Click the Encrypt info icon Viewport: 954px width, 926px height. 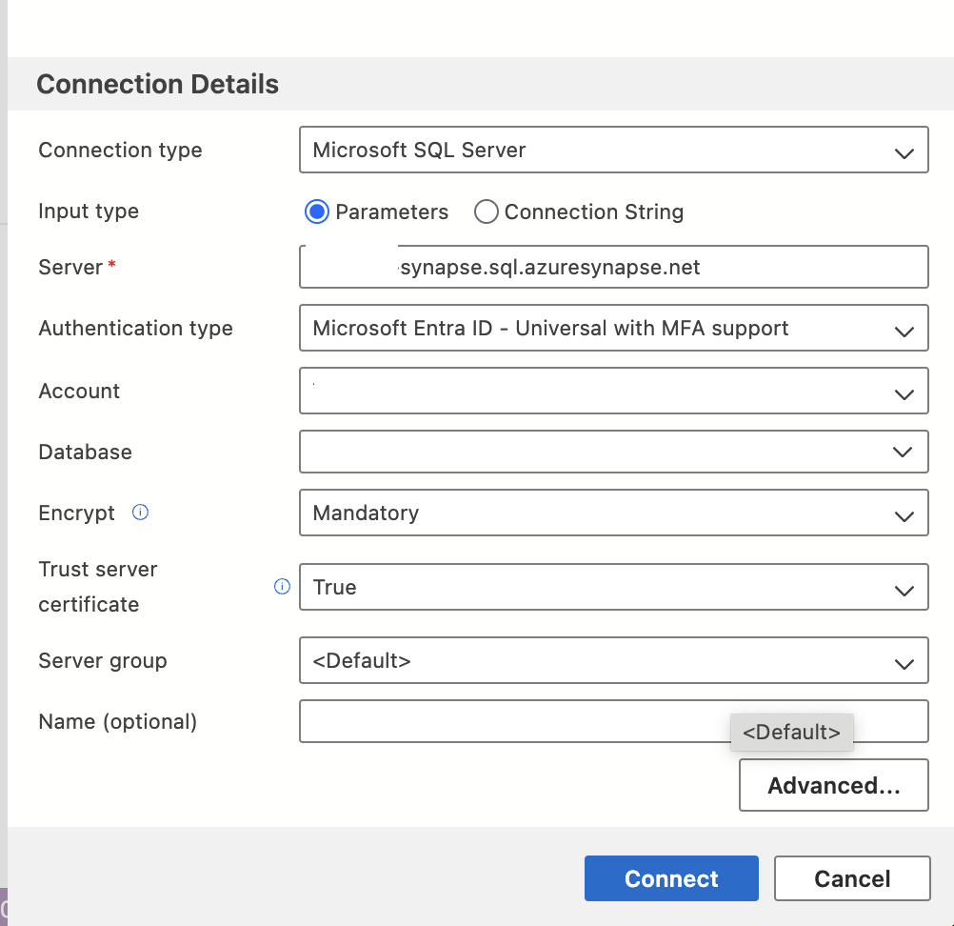click(x=141, y=513)
